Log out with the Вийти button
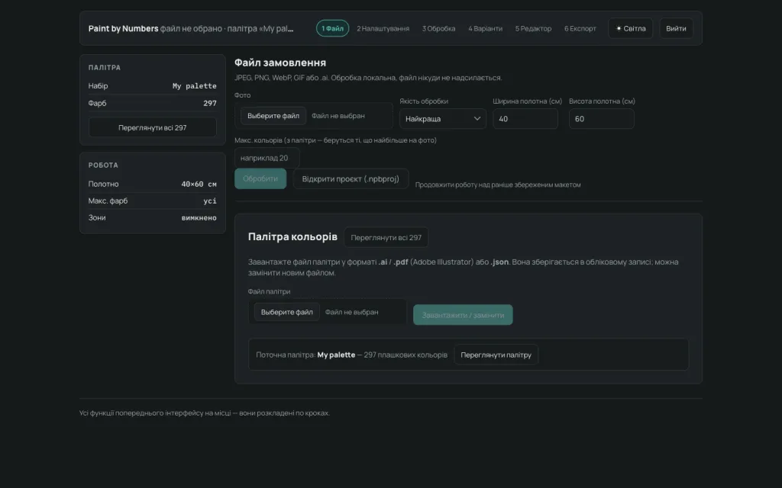782x488 pixels. coord(677,28)
